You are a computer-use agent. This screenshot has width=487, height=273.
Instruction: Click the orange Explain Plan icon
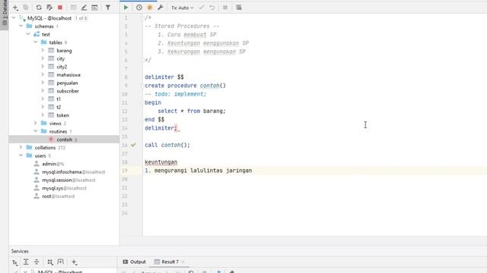coord(150,8)
